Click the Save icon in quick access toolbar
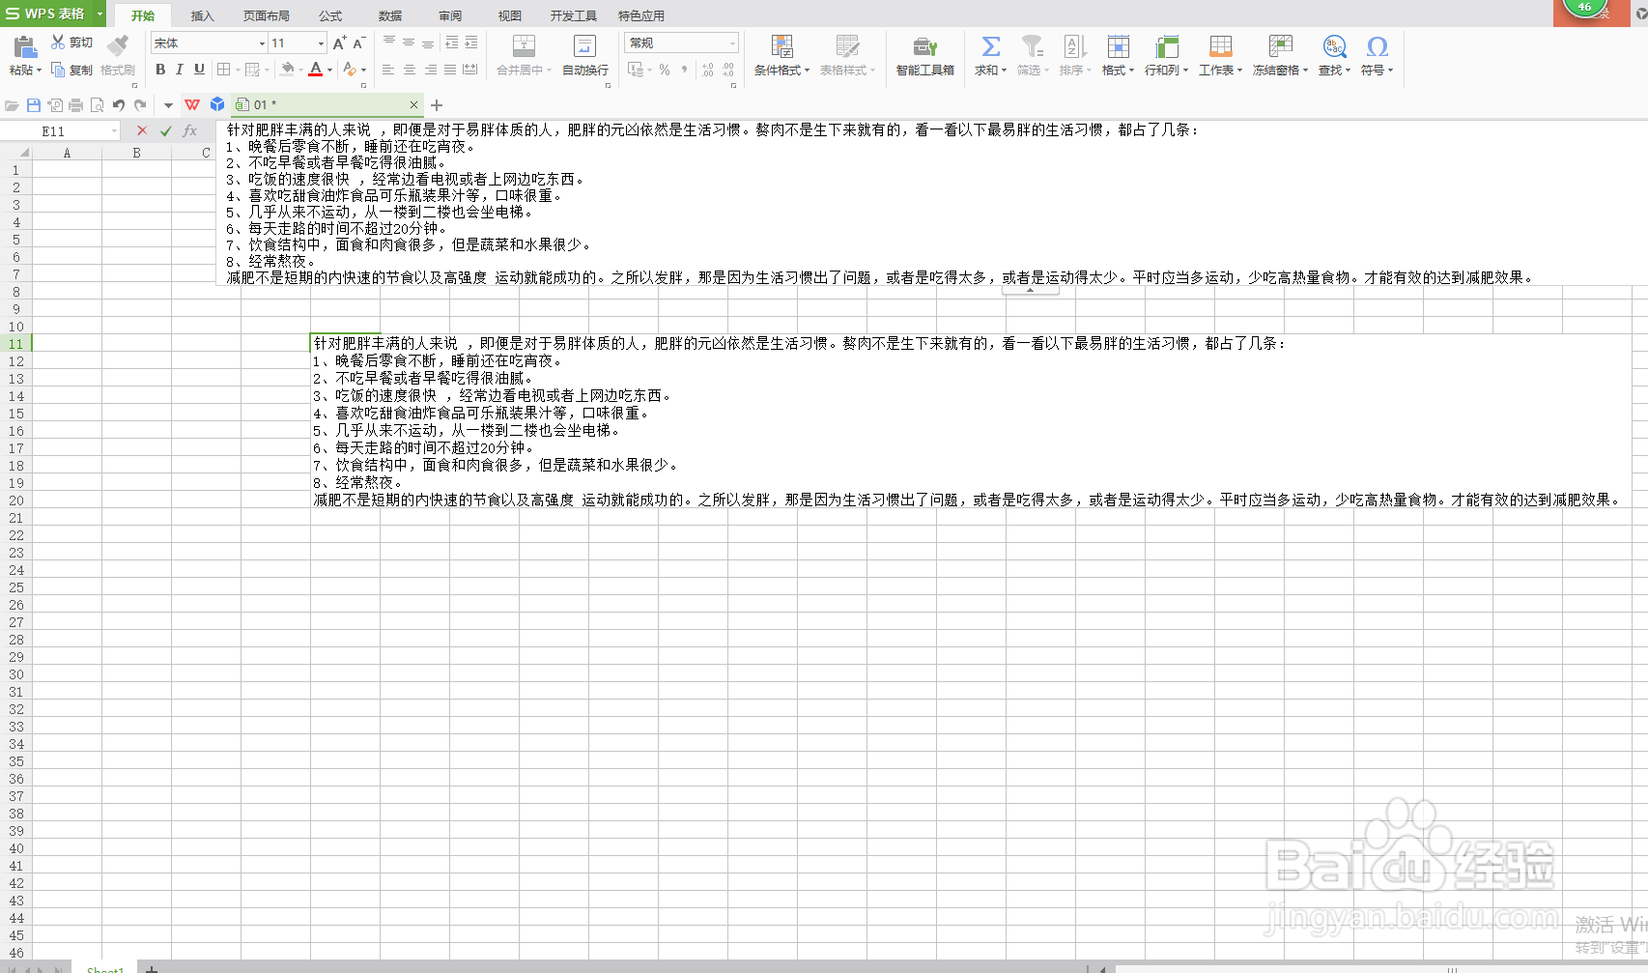This screenshot has width=1648, height=973. 34,104
